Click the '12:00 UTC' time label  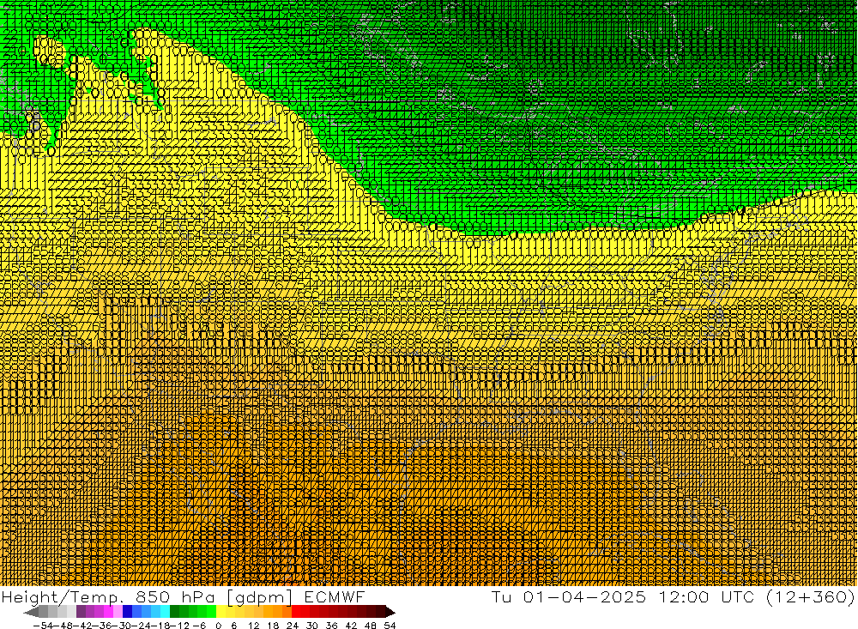click(x=706, y=597)
